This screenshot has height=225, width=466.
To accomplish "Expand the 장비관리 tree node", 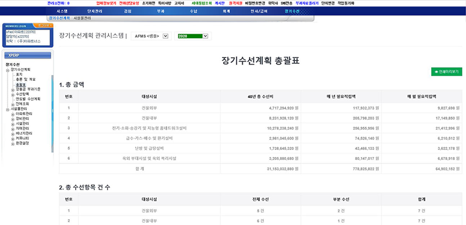I will [x=13, y=119].
